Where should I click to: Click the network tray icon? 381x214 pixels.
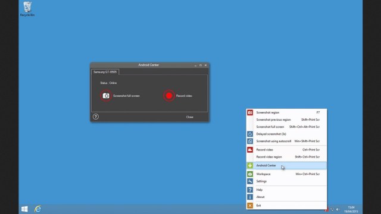click(332, 209)
